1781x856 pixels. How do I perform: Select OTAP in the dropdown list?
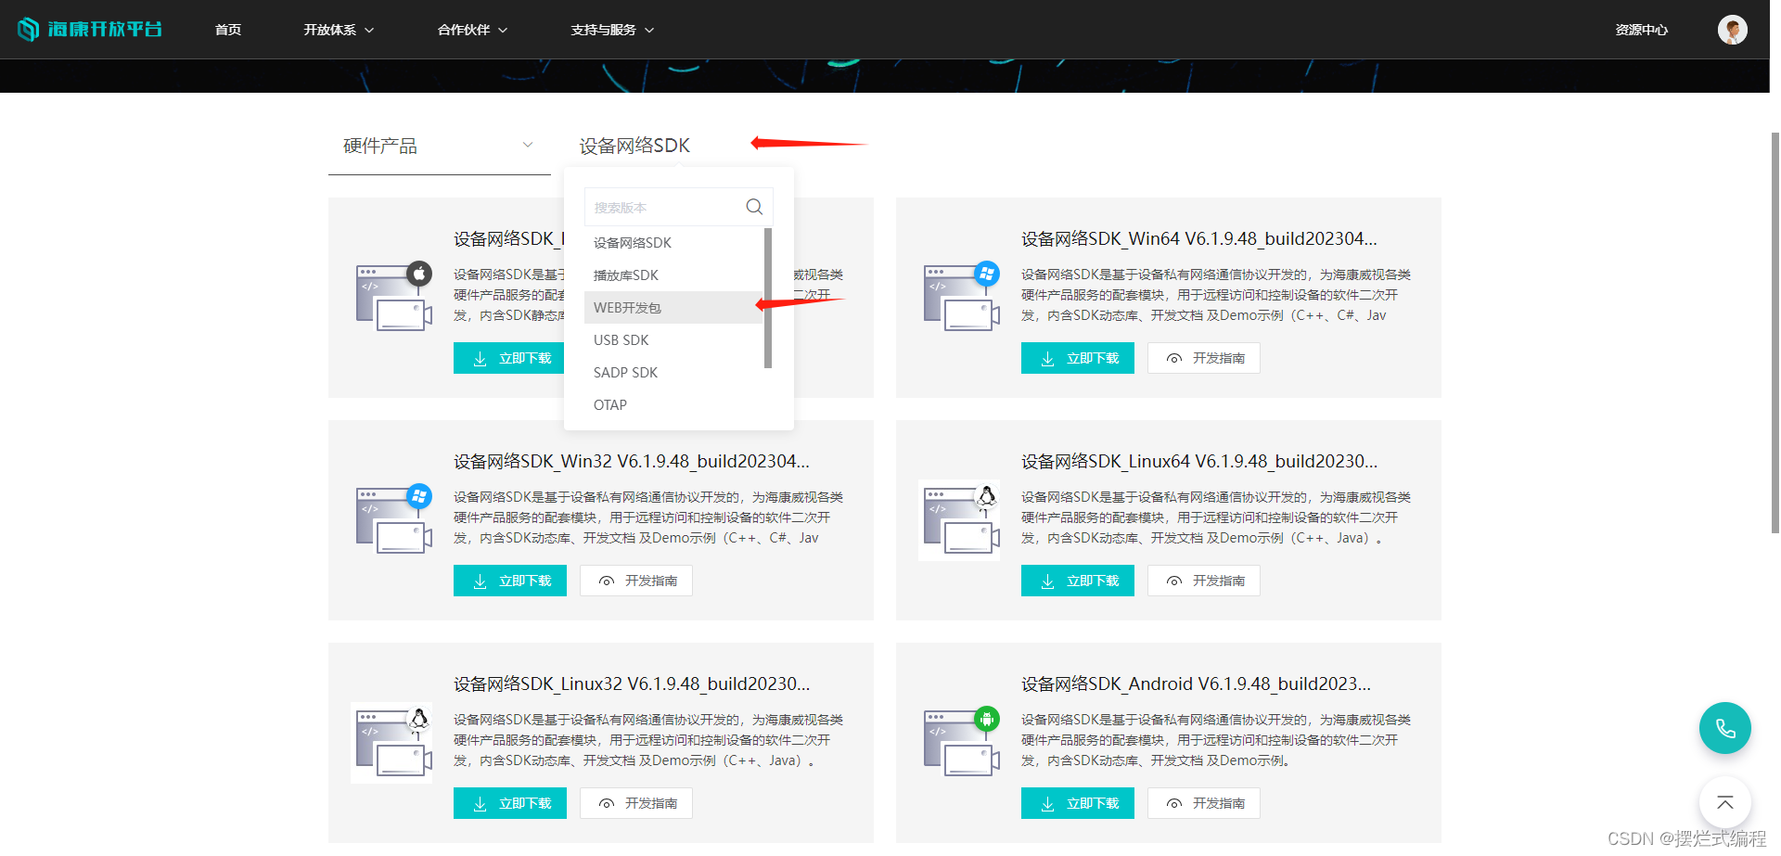[673, 405]
